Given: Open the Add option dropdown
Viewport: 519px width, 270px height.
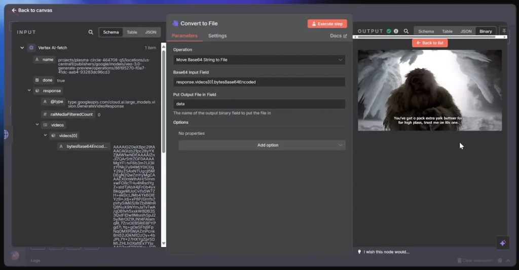Looking at the screenshot, I should pyautogui.click(x=262, y=145).
